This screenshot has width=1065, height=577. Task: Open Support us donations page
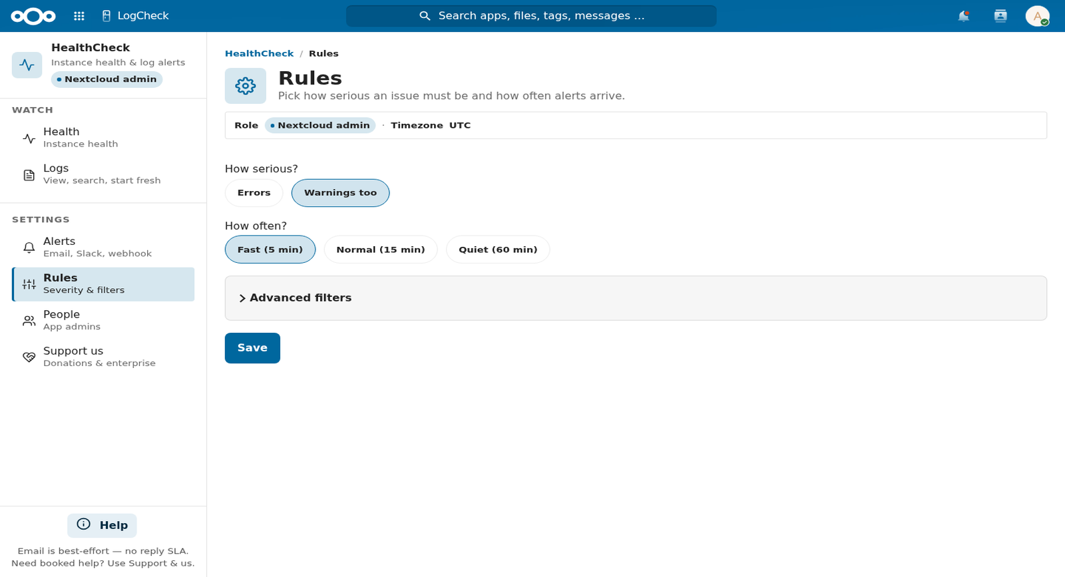coord(103,357)
